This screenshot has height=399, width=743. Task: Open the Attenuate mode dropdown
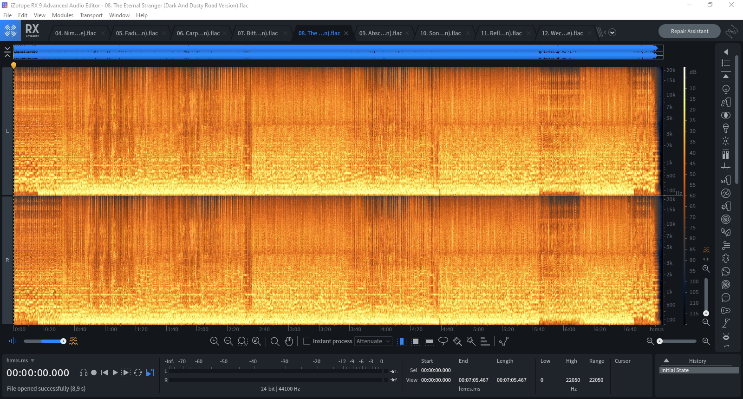pyautogui.click(x=373, y=341)
